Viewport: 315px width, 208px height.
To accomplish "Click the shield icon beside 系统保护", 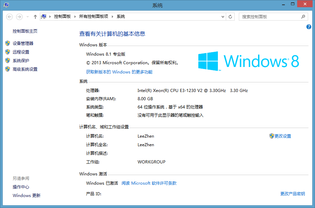I will (8, 60).
